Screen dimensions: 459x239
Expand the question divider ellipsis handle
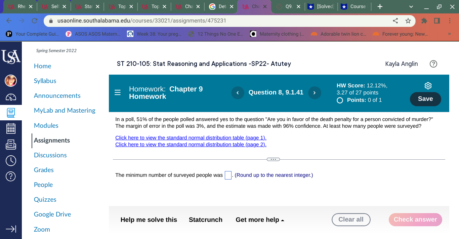[x=273, y=159]
